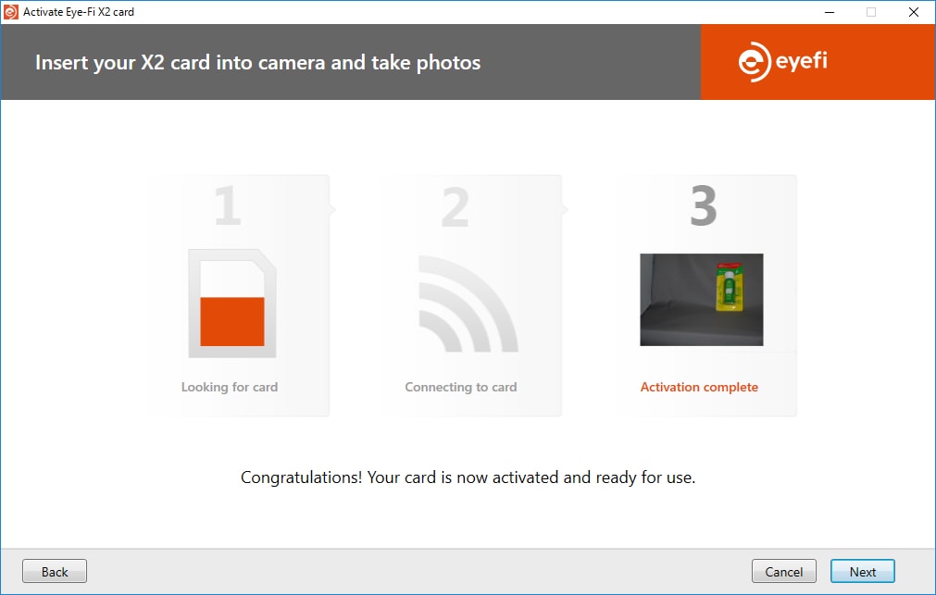The width and height of the screenshot is (936, 595).
Task: Open the uploaded photo thumbnail
Action: 701,300
